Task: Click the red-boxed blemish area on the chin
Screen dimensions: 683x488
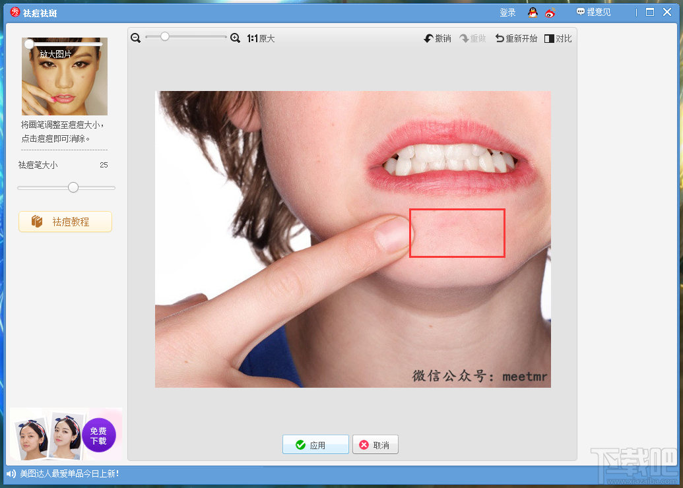Action: point(457,233)
